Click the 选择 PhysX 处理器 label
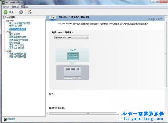Viewport: 168px width, 123px height. tap(62, 33)
